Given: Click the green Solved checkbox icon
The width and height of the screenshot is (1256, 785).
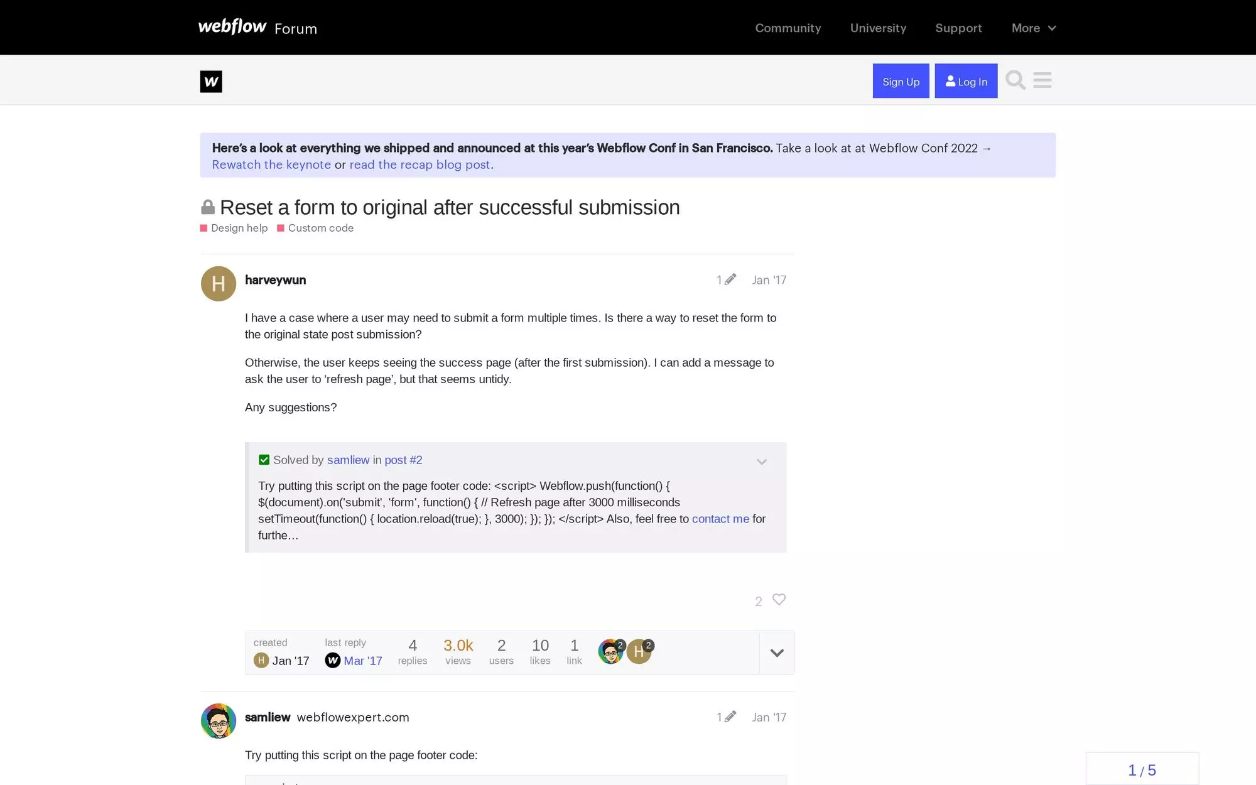Looking at the screenshot, I should click(x=264, y=460).
